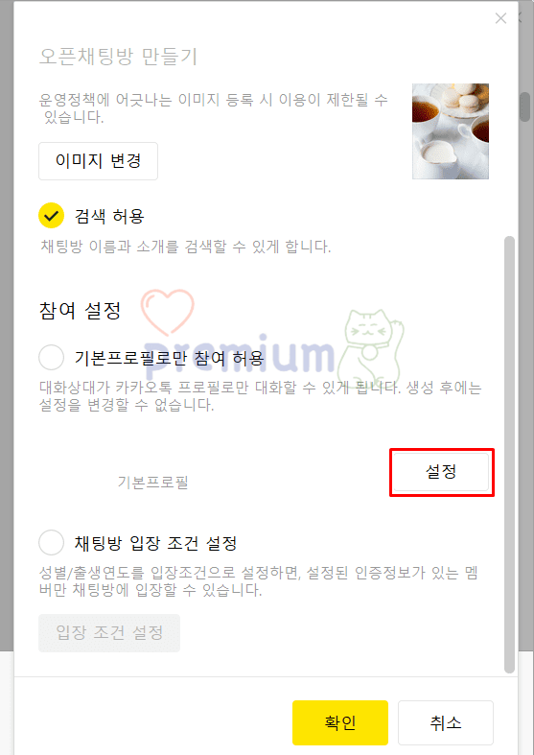Click the 오픈채팅방 만들기 title heading

point(118,57)
